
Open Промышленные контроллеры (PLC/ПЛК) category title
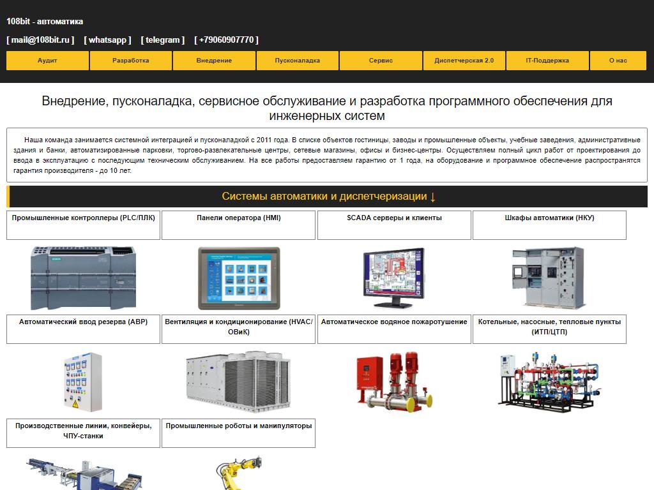pos(83,218)
